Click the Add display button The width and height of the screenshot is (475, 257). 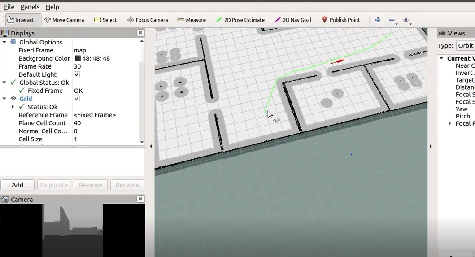[x=17, y=185]
